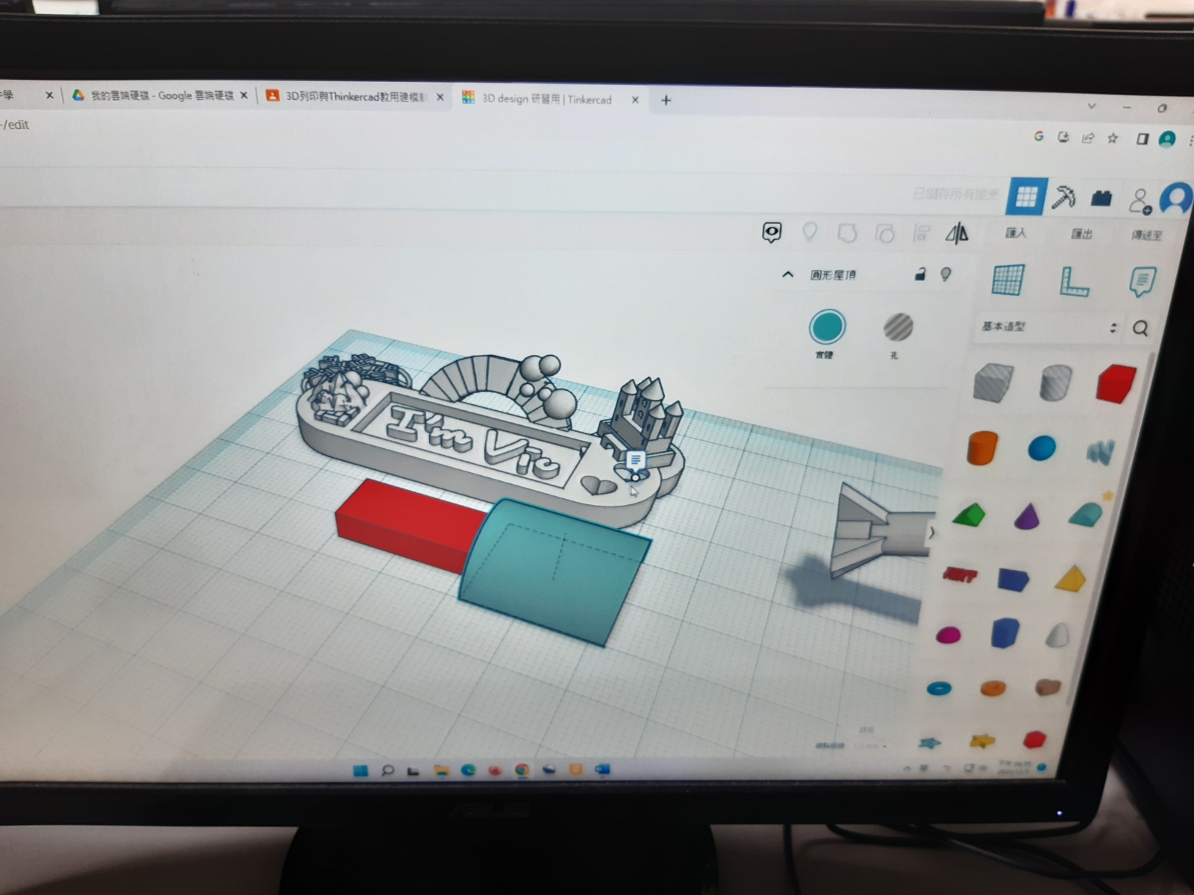Pick the orange Cylinder shape
1194x895 pixels.
(x=982, y=447)
